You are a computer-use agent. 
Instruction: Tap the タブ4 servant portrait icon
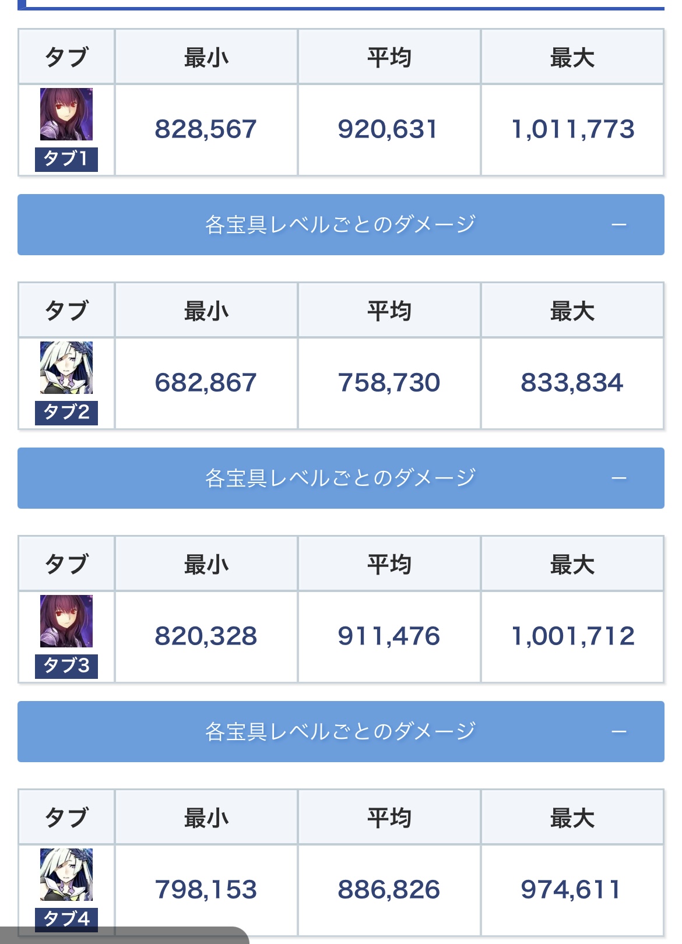tap(66, 875)
